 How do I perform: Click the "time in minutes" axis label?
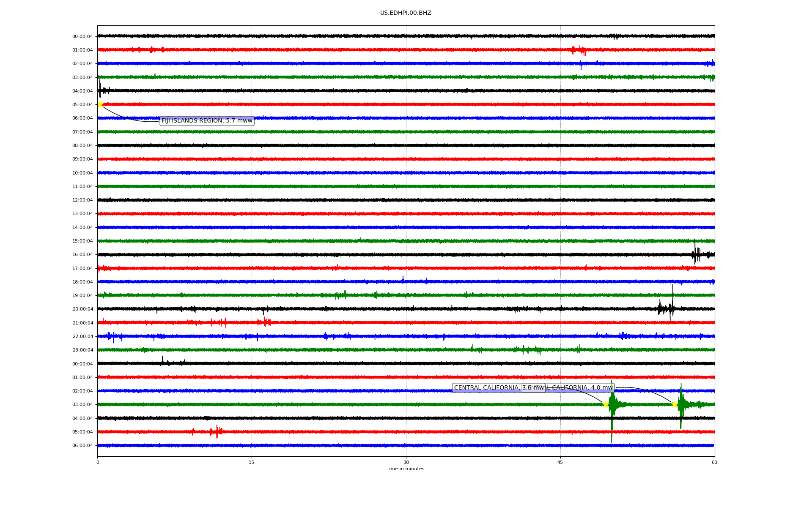tap(406, 469)
